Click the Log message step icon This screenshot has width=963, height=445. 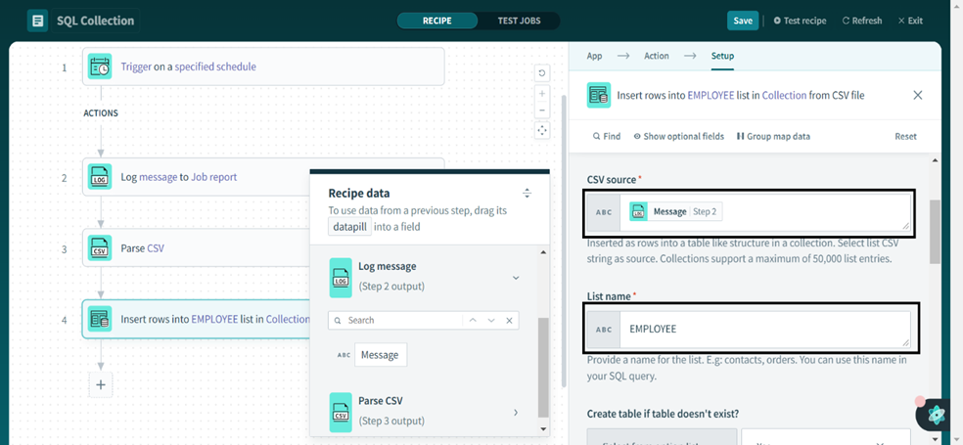[x=100, y=177]
